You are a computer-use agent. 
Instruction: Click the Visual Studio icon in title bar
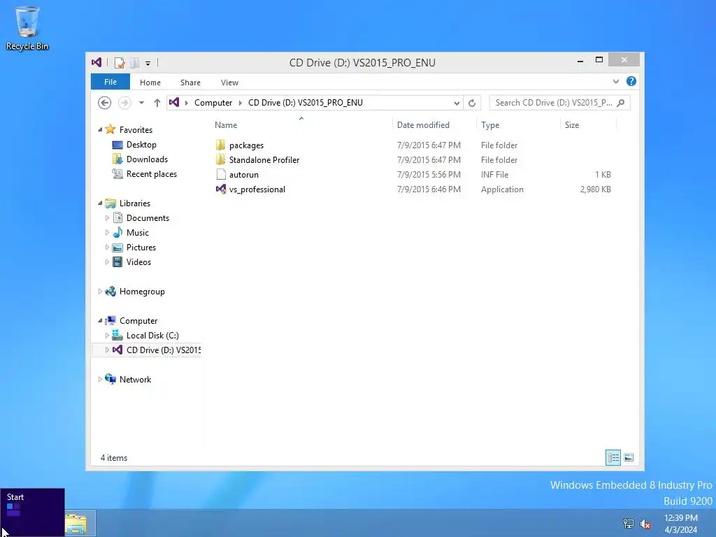pos(96,62)
